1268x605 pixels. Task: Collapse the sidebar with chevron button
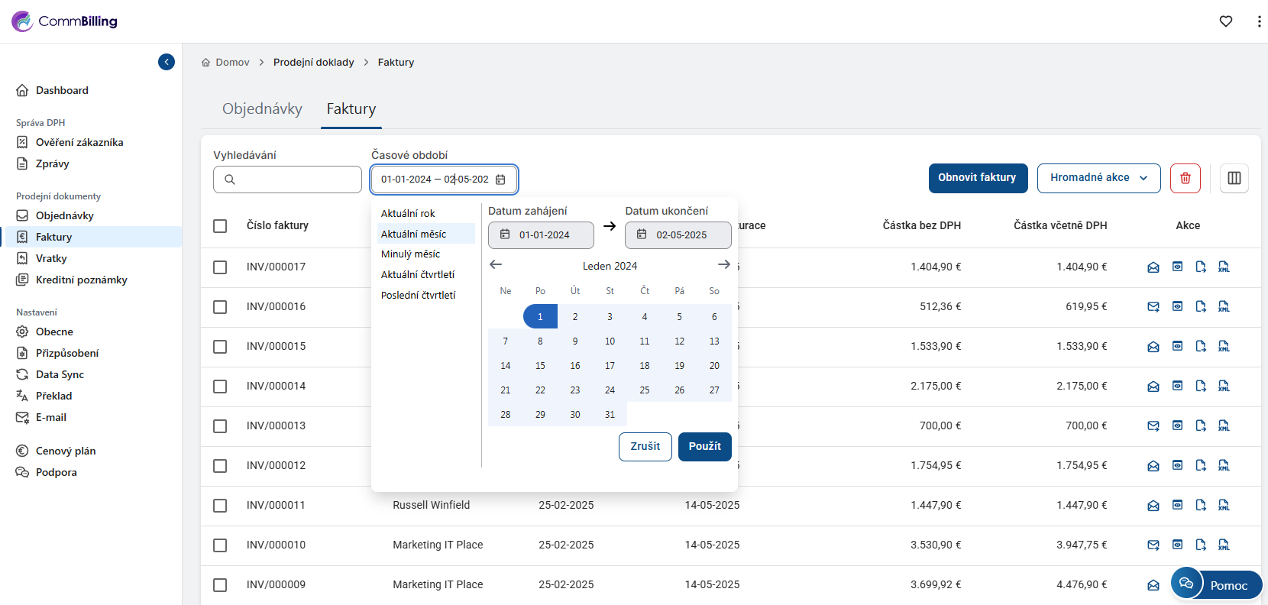click(x=167, y=62)
